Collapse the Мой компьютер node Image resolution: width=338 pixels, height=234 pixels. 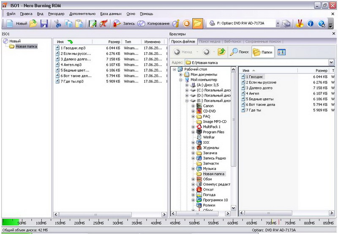click(x=181, y=80)
